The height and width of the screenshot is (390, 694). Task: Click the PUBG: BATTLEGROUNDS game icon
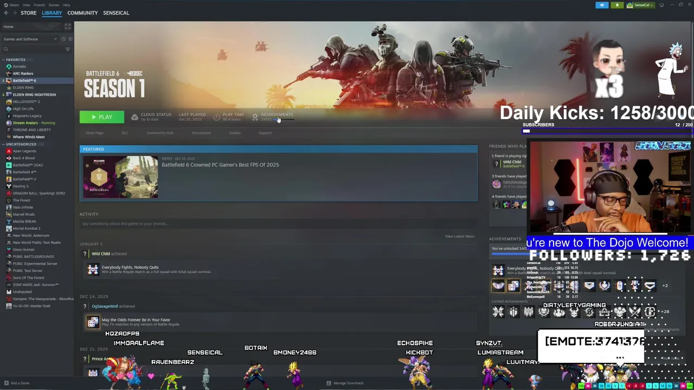point(9,257)
